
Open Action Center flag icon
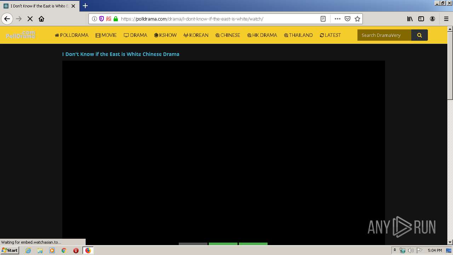(419, 250)
